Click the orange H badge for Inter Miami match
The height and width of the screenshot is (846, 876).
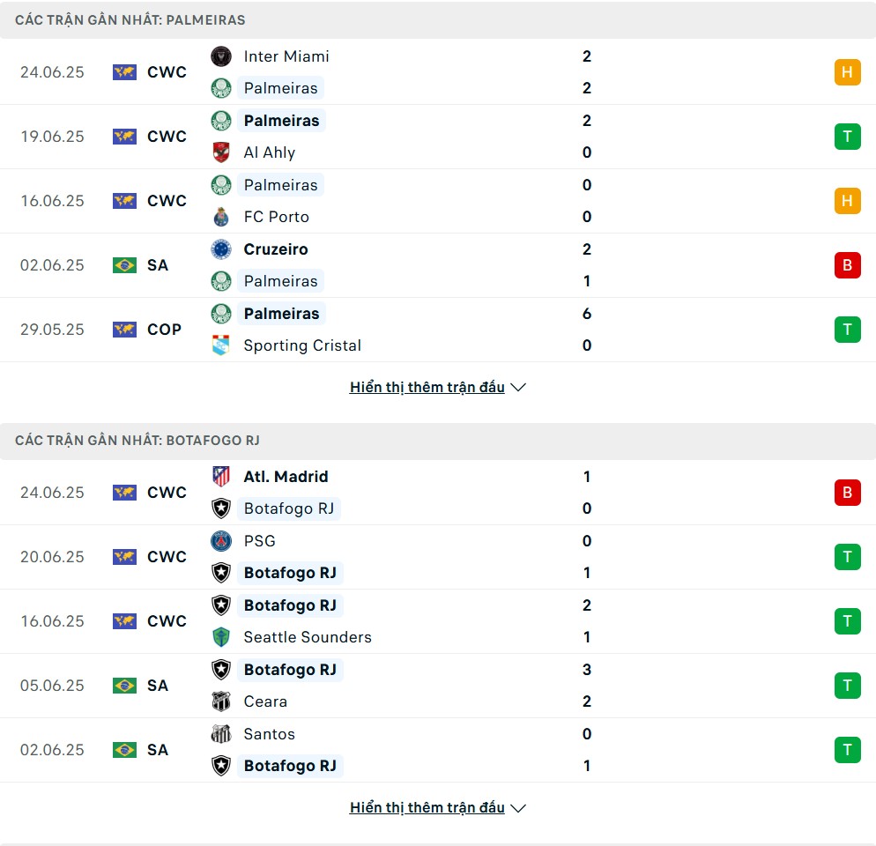click(x=848, y=72)
